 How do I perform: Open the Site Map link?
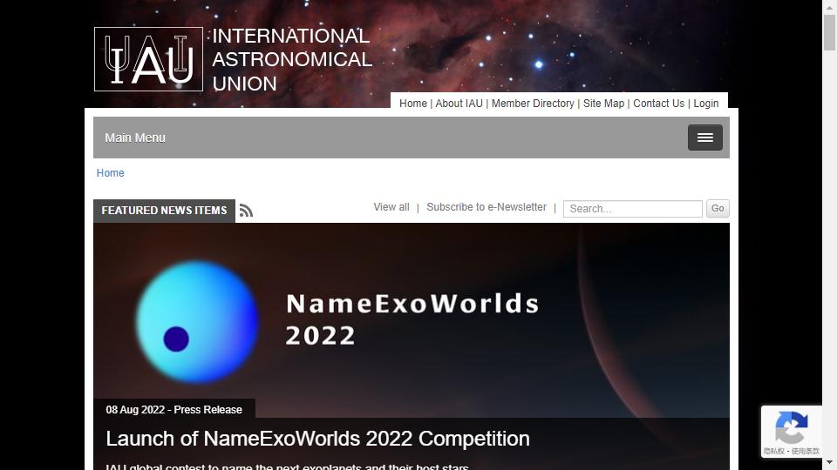[603, 104]
